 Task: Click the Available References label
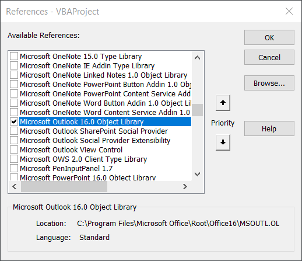[44, 36]
